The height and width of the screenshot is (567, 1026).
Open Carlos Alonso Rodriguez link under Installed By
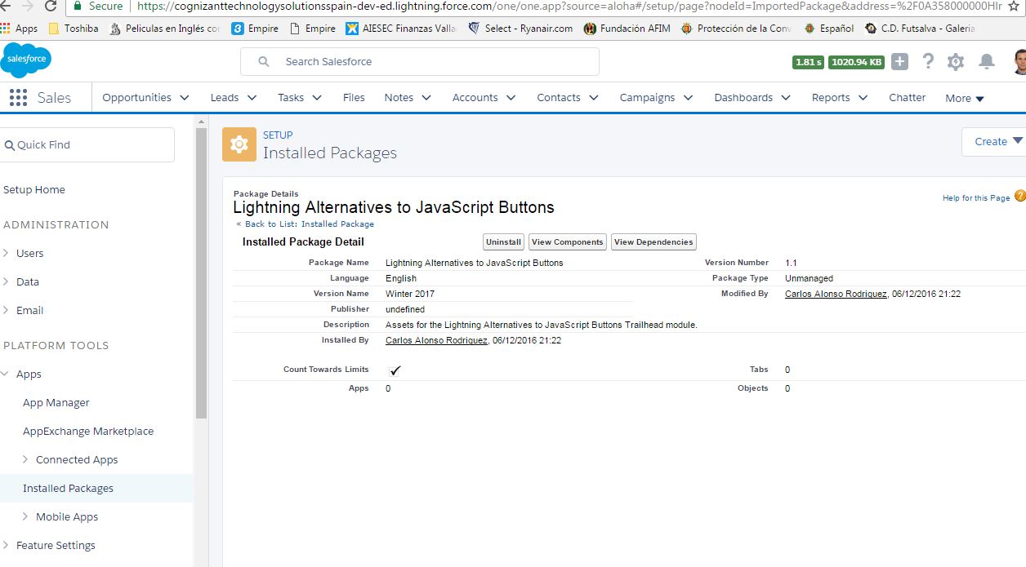(436, 340)
